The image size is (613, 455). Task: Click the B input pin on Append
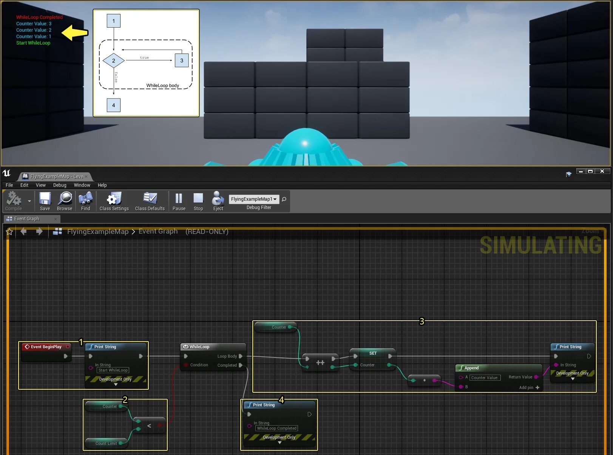pos(461,387)
